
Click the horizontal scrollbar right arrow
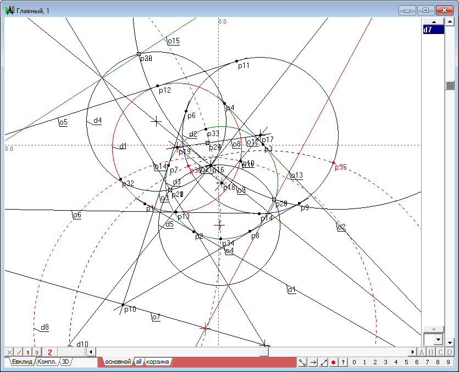pos(412,352)
